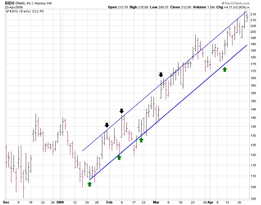Select the 115 price axis label
This screenshot has height=205, width=261.
pyautogui.click(x=253, y=165)
